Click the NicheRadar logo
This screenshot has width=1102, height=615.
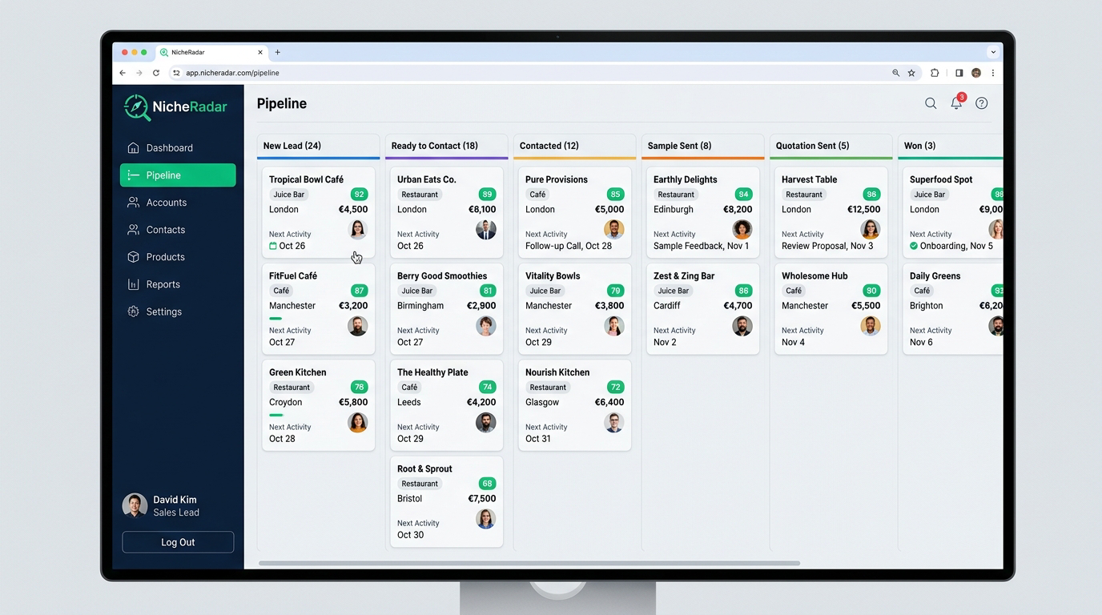click(176, 107)
